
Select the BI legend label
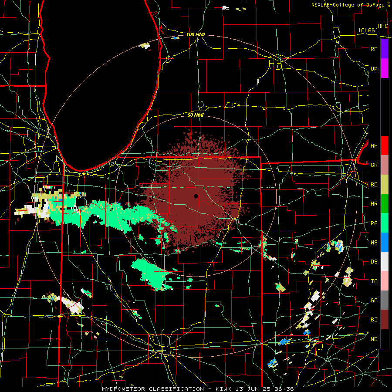[374, 320]
